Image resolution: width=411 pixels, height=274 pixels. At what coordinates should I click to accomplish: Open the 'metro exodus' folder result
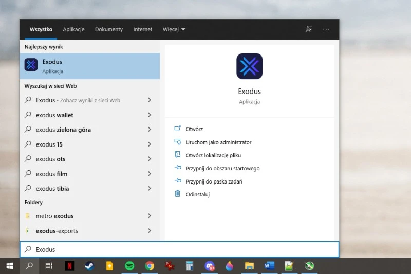[x=89, y=216]
